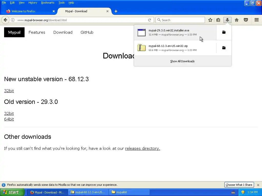Open the installer exe file icon in downloads
This screenshot has width=262, height=196.
[141, 32]
